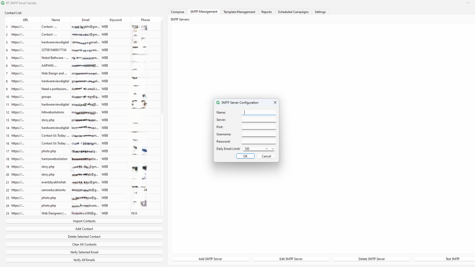Viewport: 475px width, 267px height.
Task: Open the Template Management tab
Action: [x=239, y=11]
